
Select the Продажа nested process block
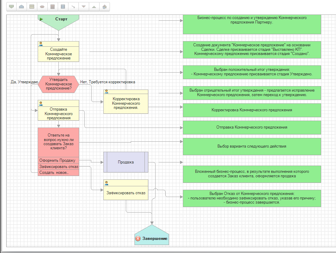point(126,162)
